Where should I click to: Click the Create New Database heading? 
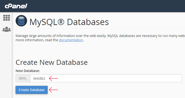52,62
